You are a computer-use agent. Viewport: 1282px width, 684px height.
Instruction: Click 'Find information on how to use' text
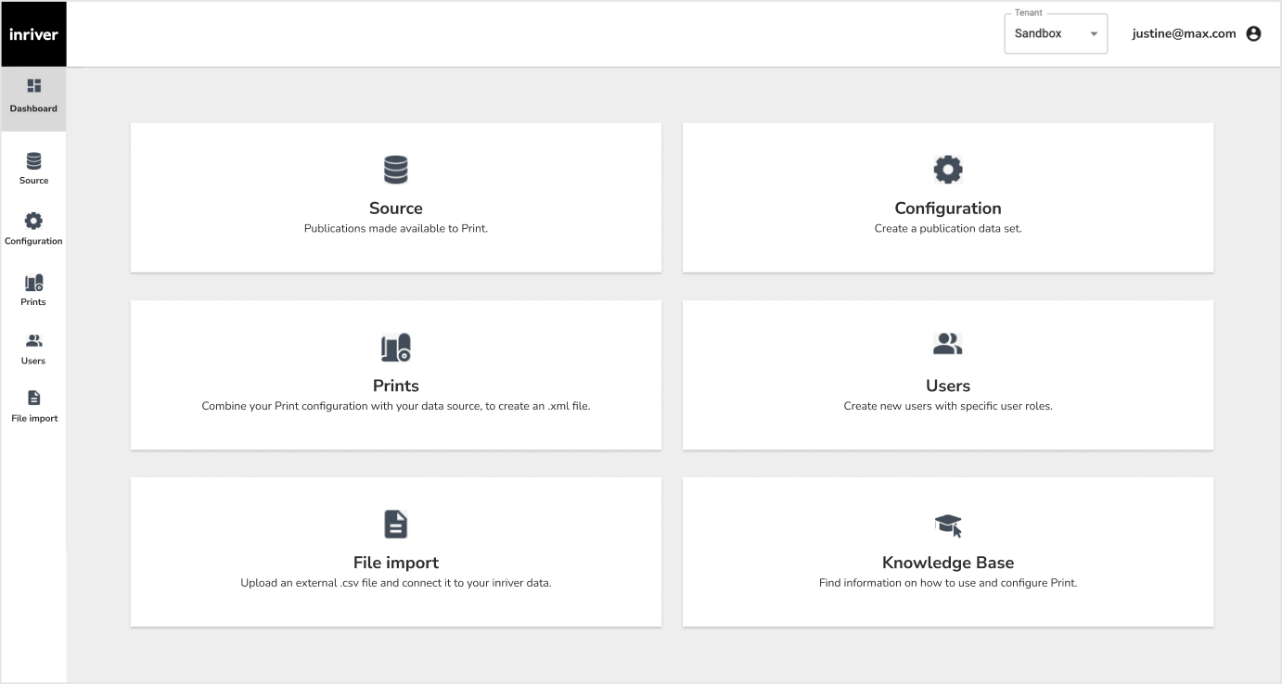click(x=948, y=583)
